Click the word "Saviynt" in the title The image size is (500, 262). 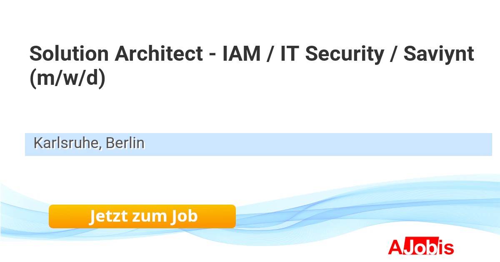(x=438, y=54)
